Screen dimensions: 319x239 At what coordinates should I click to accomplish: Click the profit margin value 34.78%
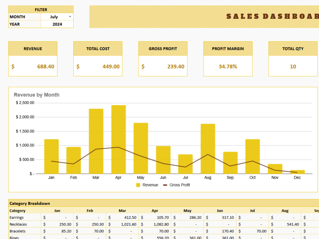pos(228,67)
